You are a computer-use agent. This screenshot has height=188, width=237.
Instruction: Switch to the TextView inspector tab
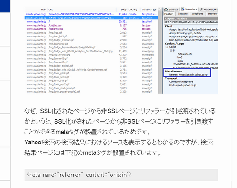pyautogui.click(x=182, y=14)
